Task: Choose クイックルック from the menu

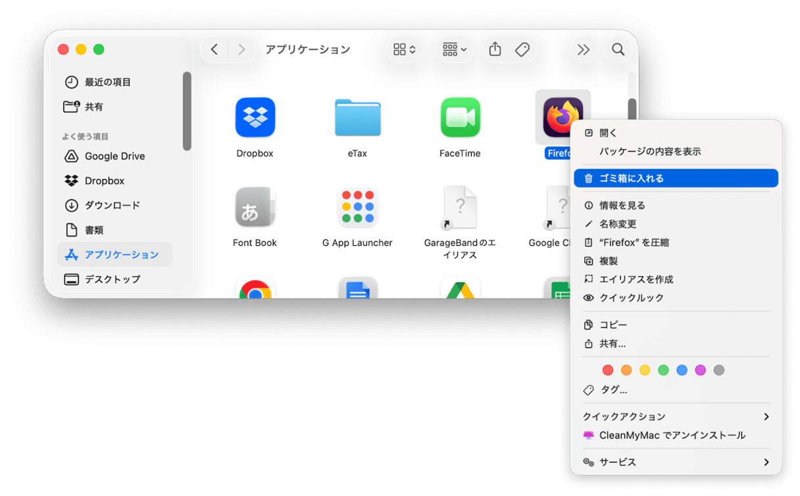Action: pyautogui.click(x=676, y=297)
